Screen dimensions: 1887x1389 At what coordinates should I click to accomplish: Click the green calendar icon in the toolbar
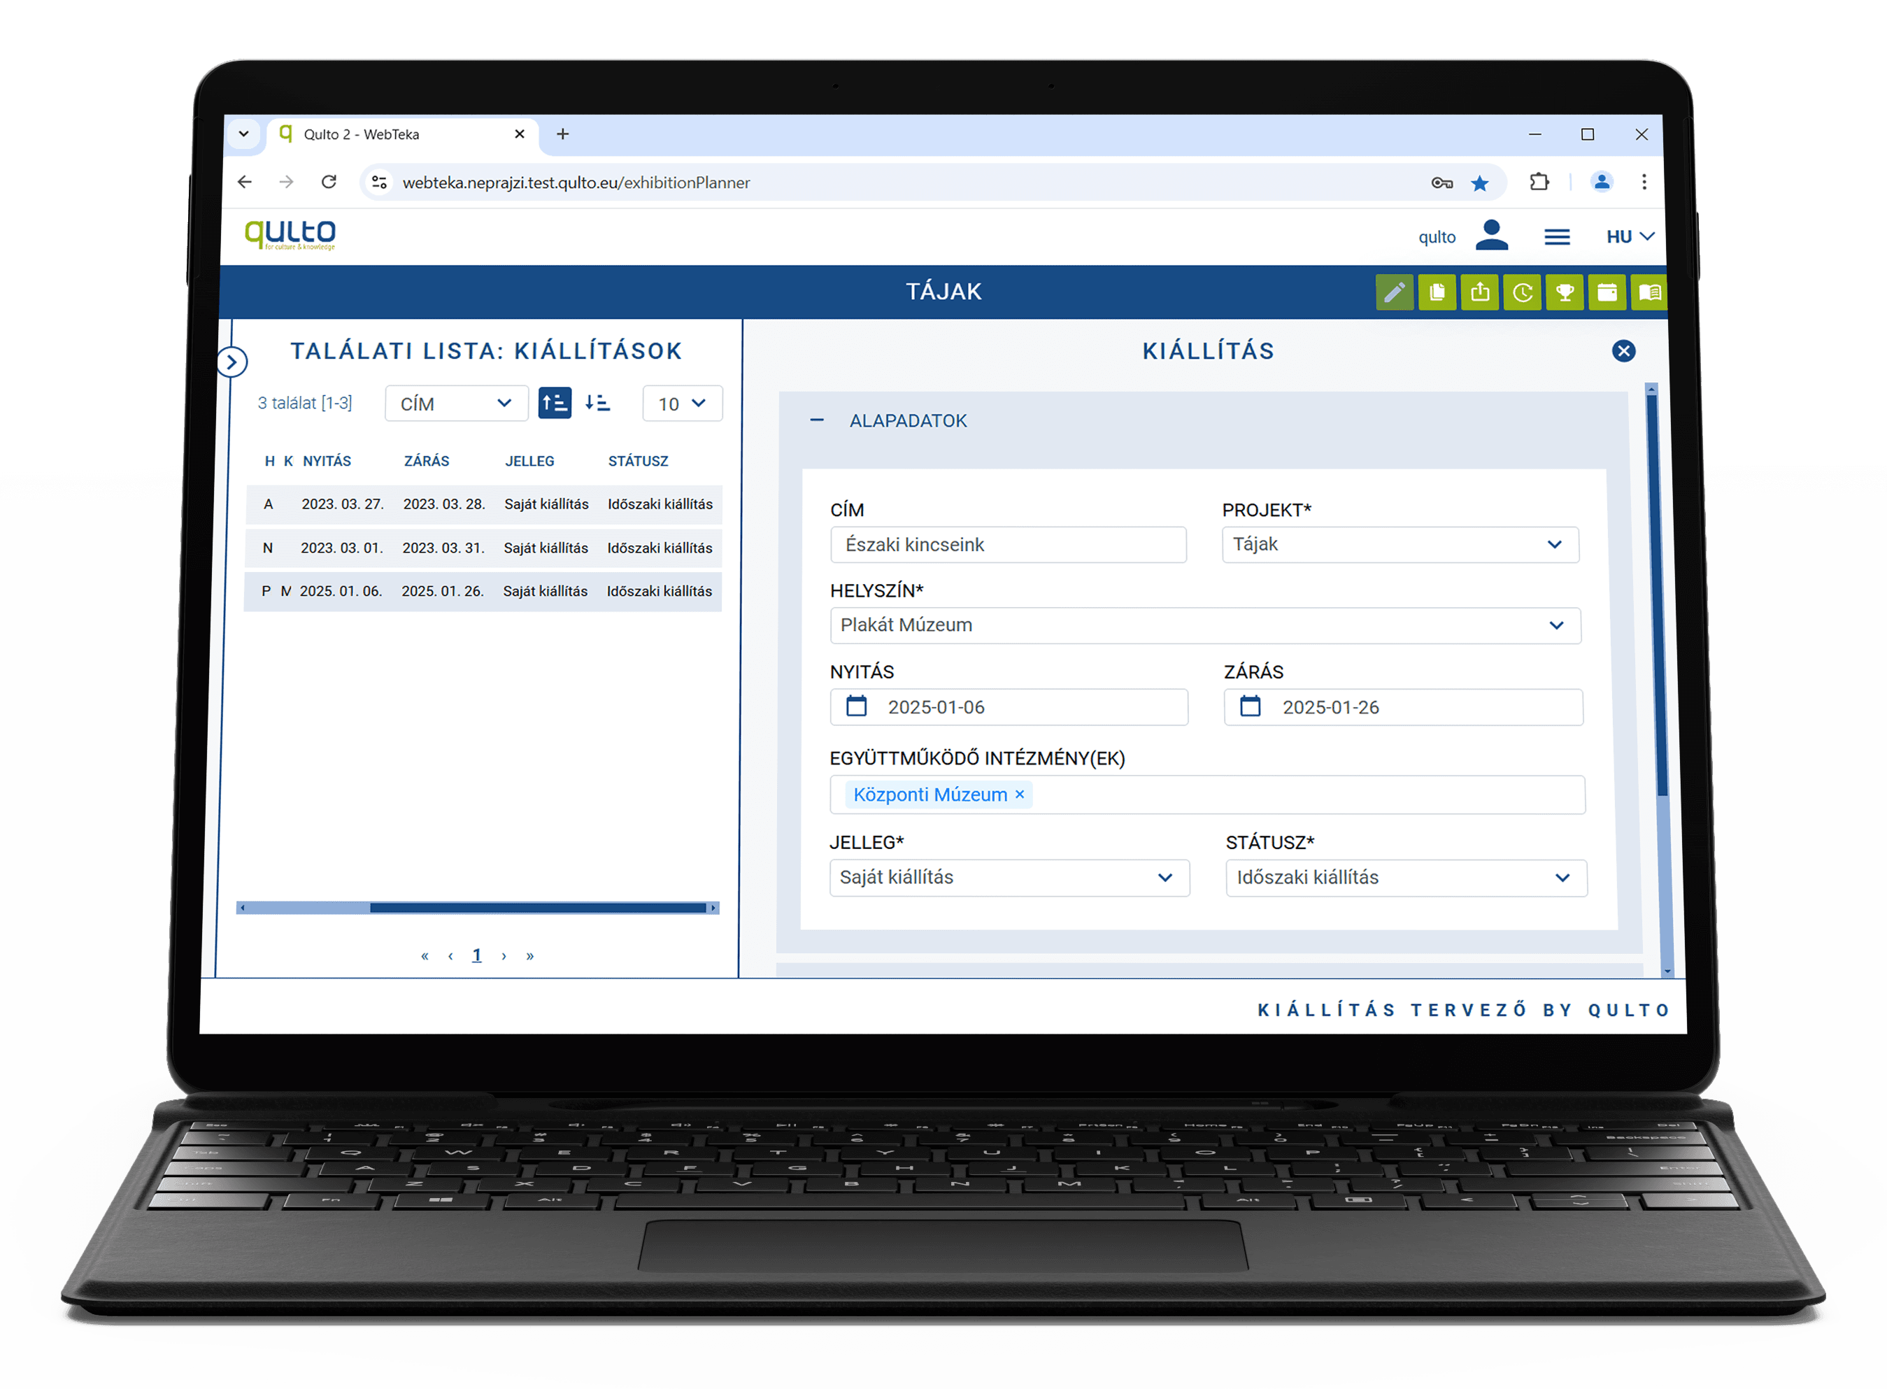point(1607,292)
